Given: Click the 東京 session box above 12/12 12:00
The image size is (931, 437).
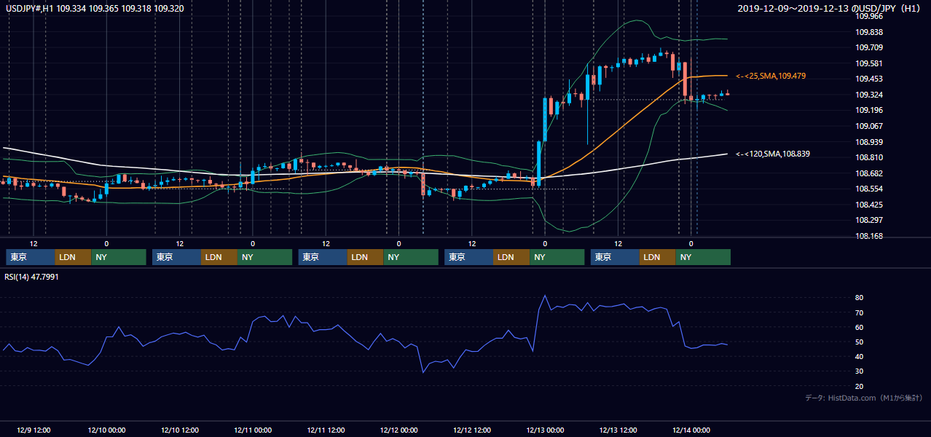Looking at the screenshot, I should pos(469,257).
